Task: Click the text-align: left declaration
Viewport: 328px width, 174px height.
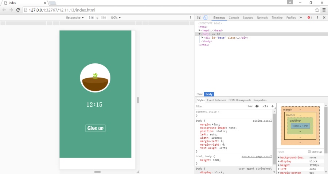Action: click(x=213, y=148)
